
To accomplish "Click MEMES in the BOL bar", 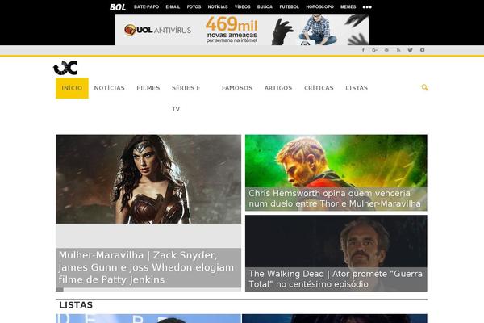I will [x=348, y=6].
